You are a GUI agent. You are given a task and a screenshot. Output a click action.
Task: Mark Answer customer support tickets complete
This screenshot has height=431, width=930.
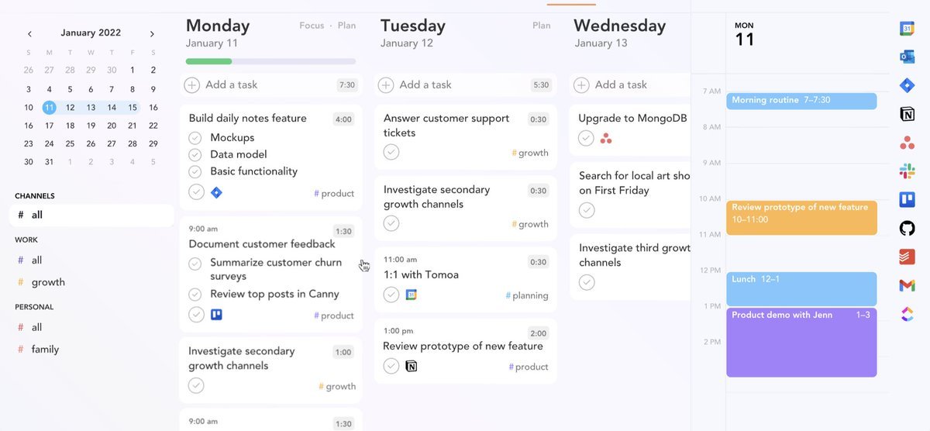tap(391, 152)
